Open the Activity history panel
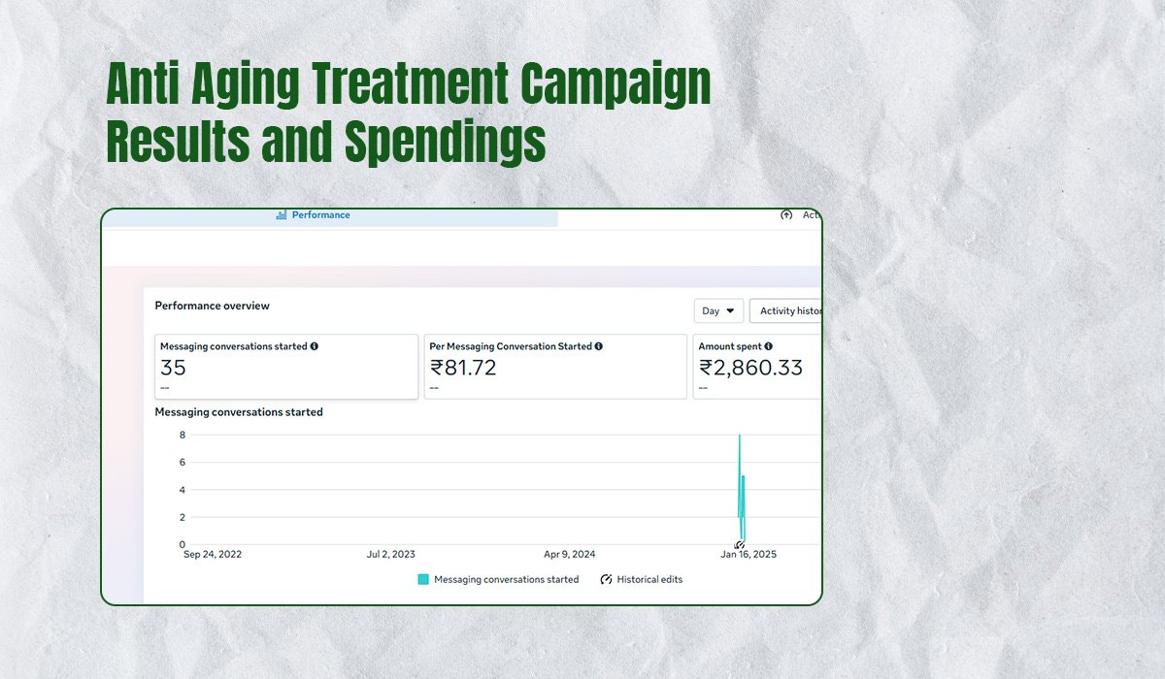The height and width of the screenshot is (679, 1165). (786, 311)
